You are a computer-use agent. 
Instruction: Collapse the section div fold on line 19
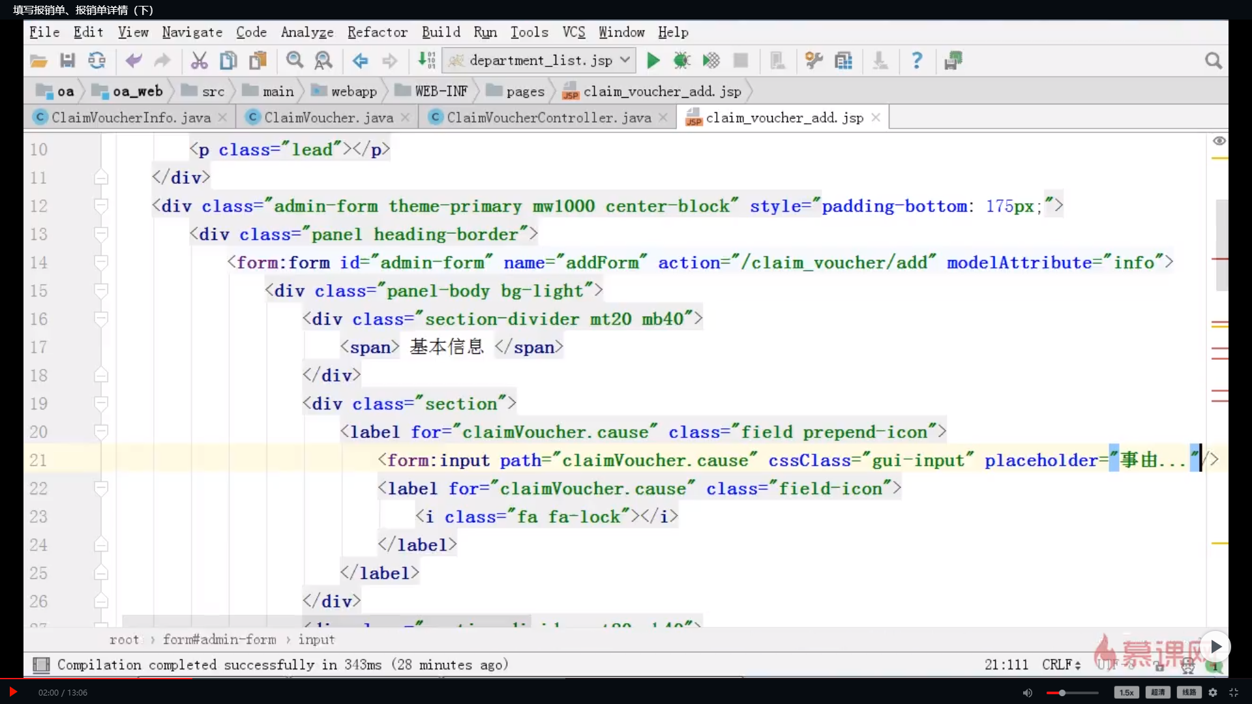click(x=100, y=403)
